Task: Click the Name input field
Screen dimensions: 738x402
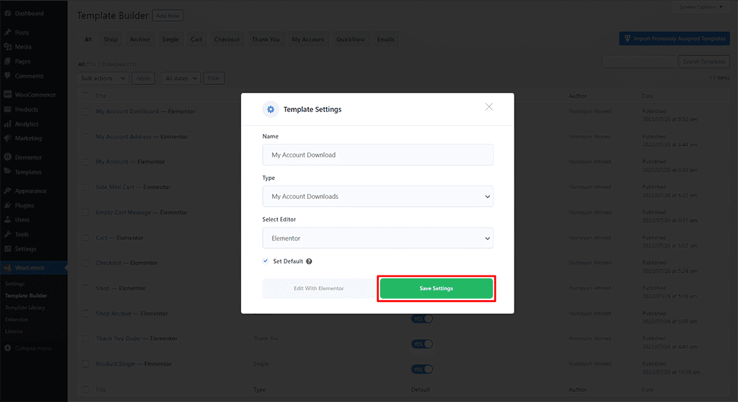Action: point(377,155)
